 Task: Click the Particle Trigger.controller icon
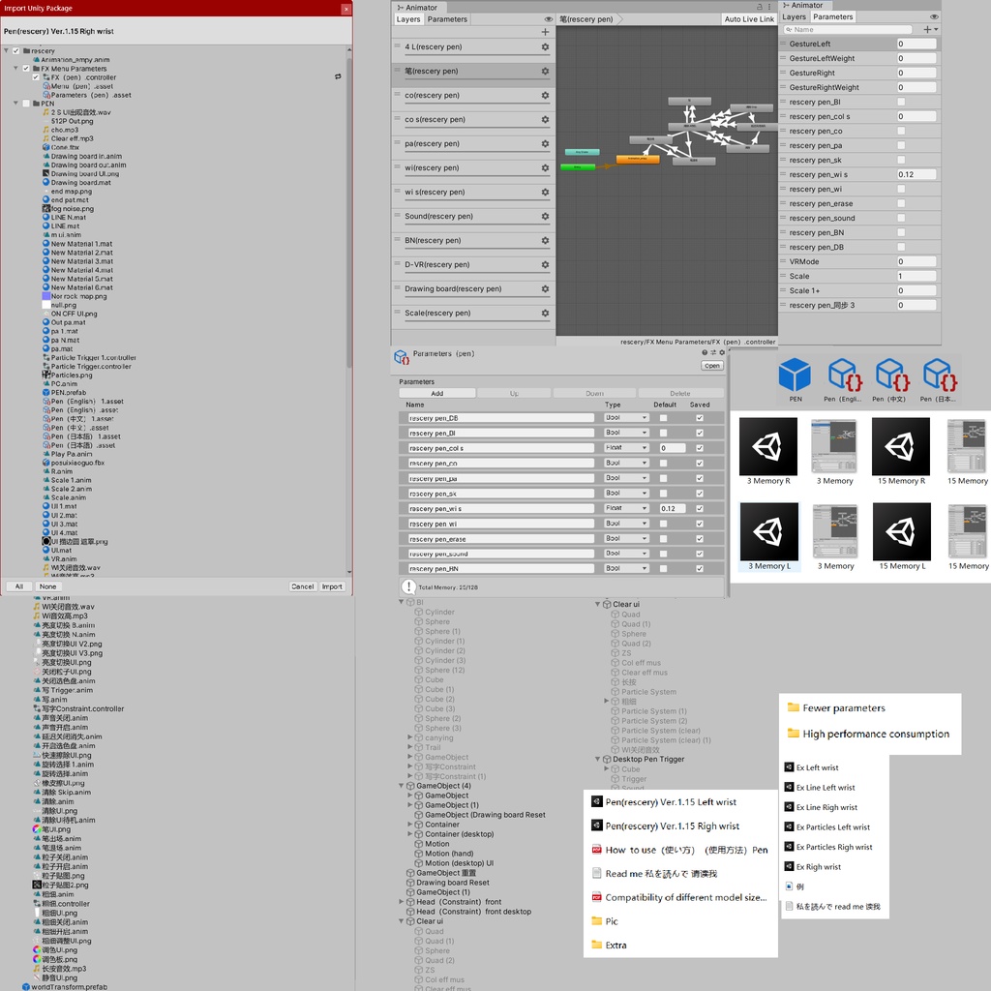(46, 366)
